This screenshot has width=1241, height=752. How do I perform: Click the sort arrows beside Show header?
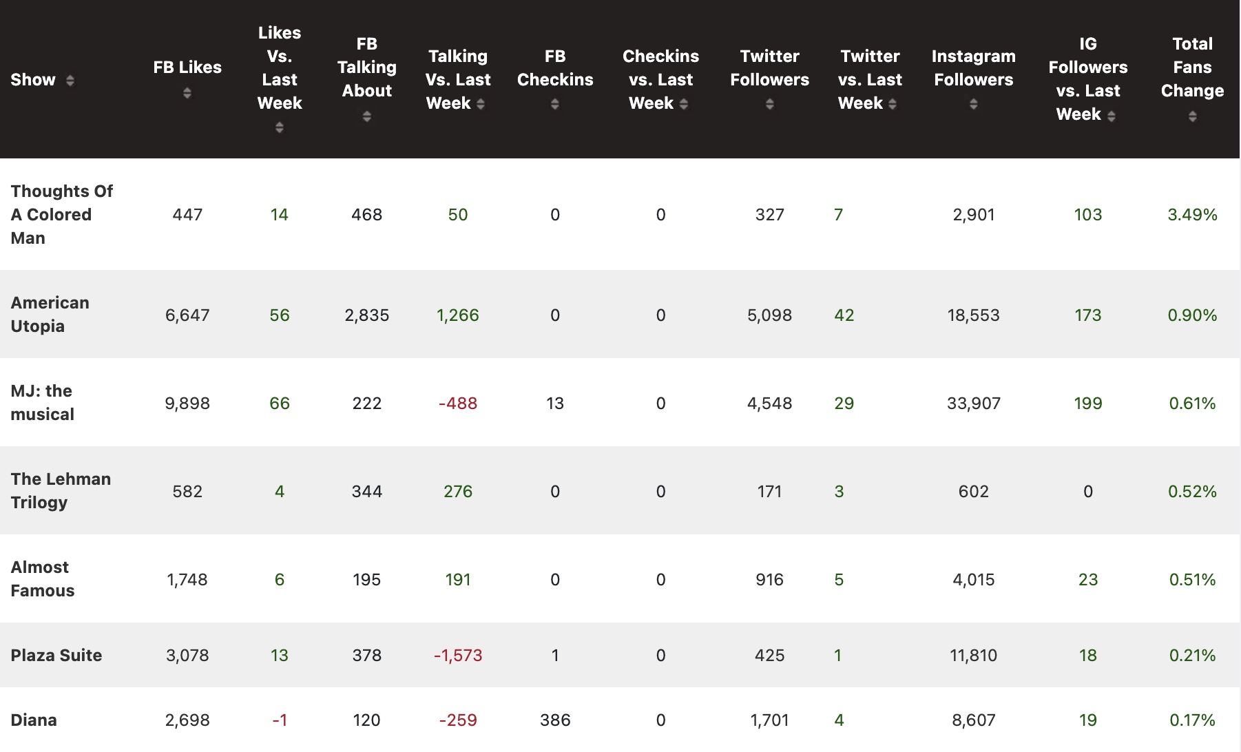point(70,81)
